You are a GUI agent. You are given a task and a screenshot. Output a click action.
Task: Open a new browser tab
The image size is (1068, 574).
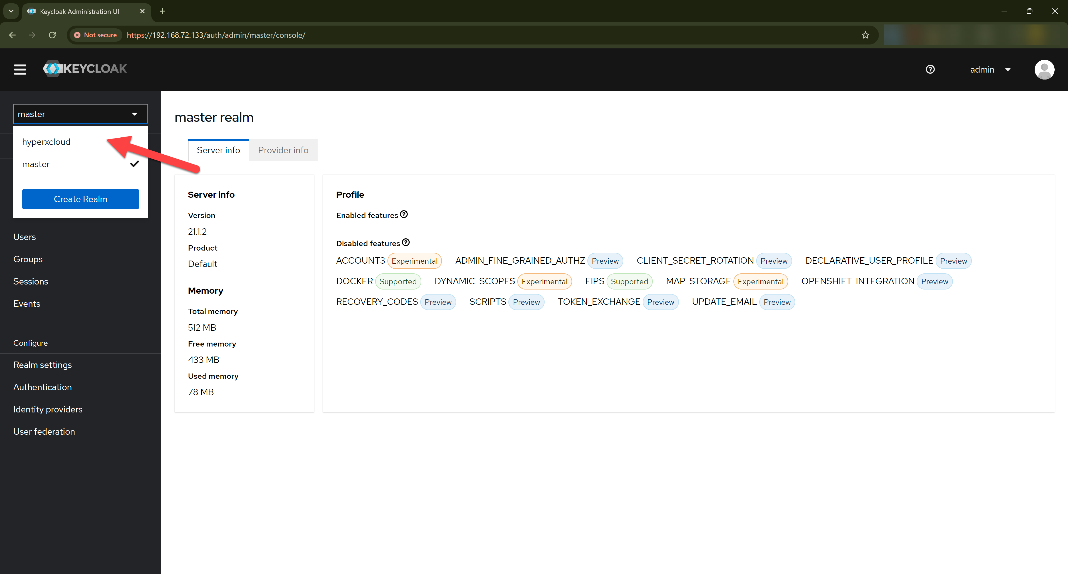click(x=162, y=11)
